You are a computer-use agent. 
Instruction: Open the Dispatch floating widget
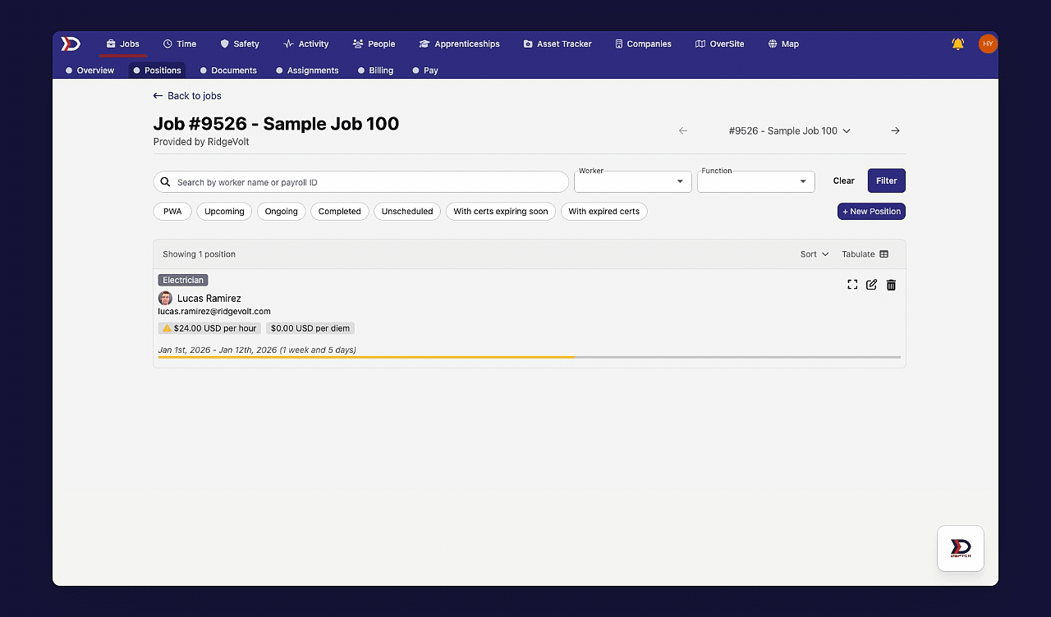point(961,548)
